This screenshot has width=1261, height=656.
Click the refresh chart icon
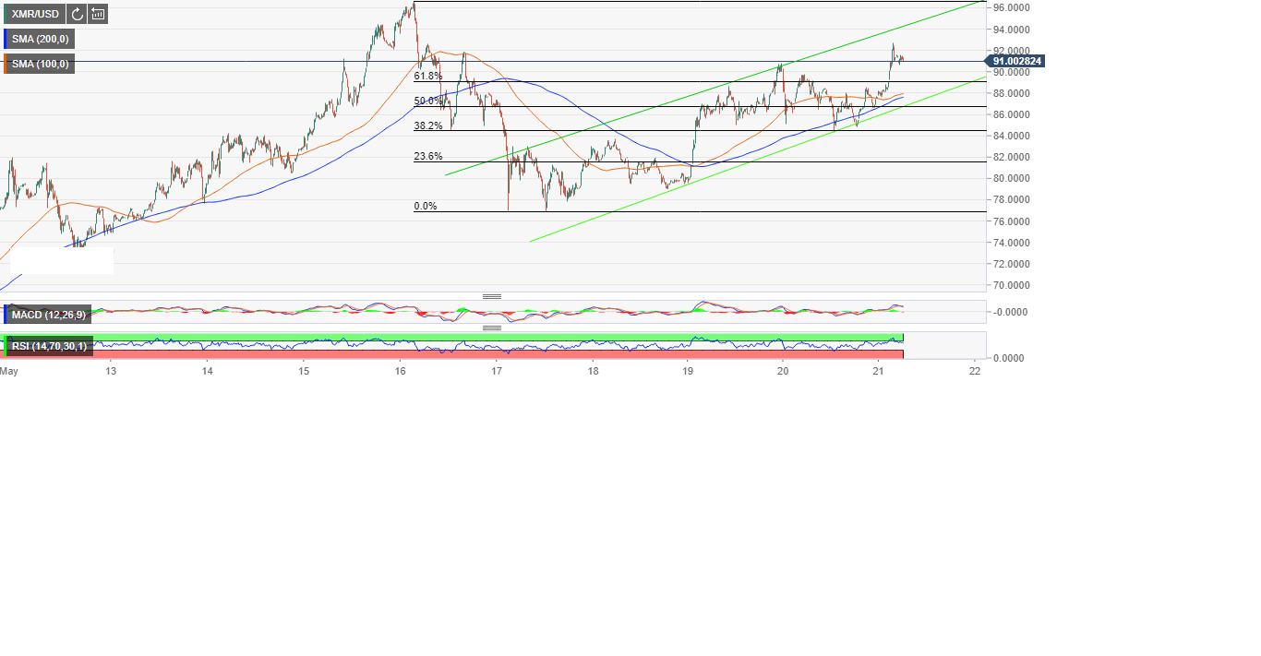(x=77, y=14)
